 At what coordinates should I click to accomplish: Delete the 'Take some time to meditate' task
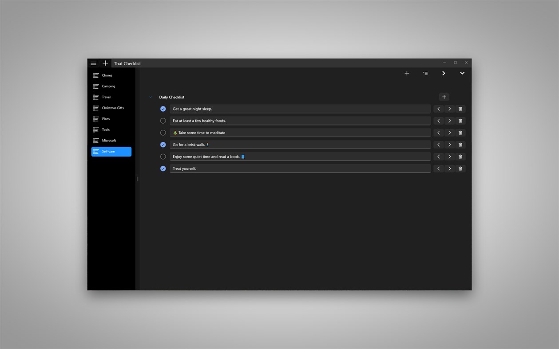460,133
